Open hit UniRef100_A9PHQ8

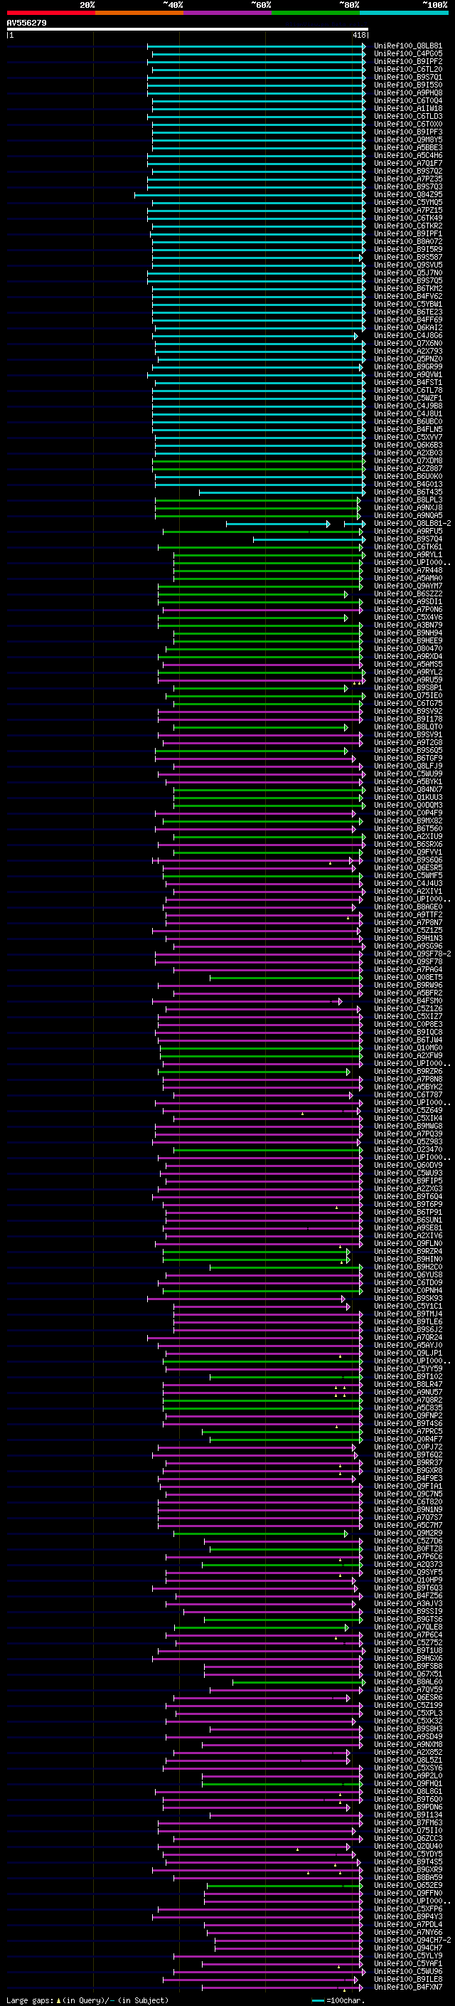pyautogui.click(x=408, y=93)
